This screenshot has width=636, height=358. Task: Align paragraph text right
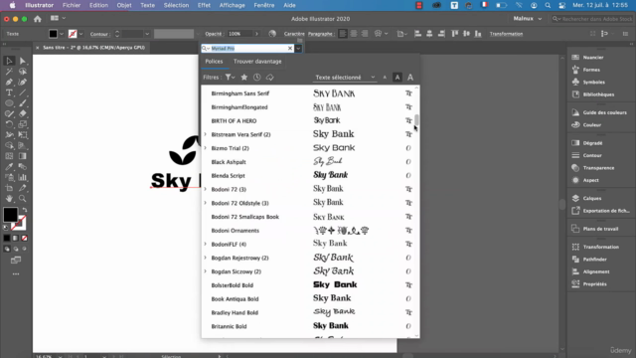point(365,34)
